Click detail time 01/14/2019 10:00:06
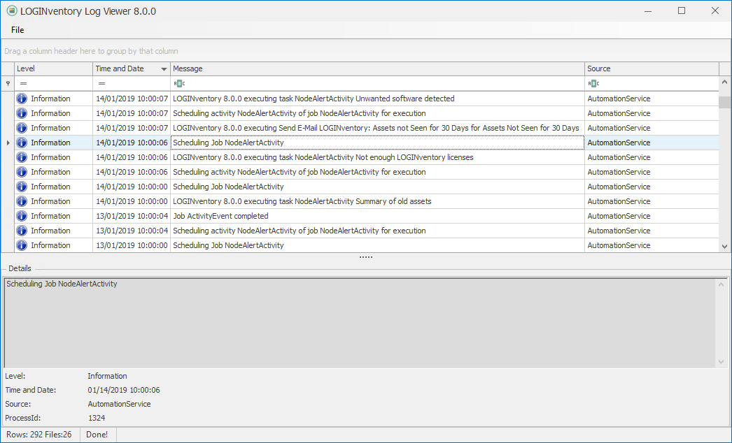The width and height of the screenshot is (732, 443). click(124, 390)
